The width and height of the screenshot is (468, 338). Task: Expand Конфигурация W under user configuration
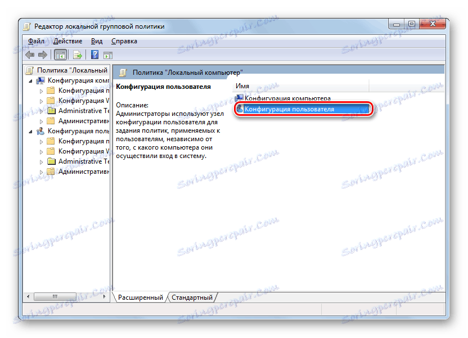tap(41, 152)
